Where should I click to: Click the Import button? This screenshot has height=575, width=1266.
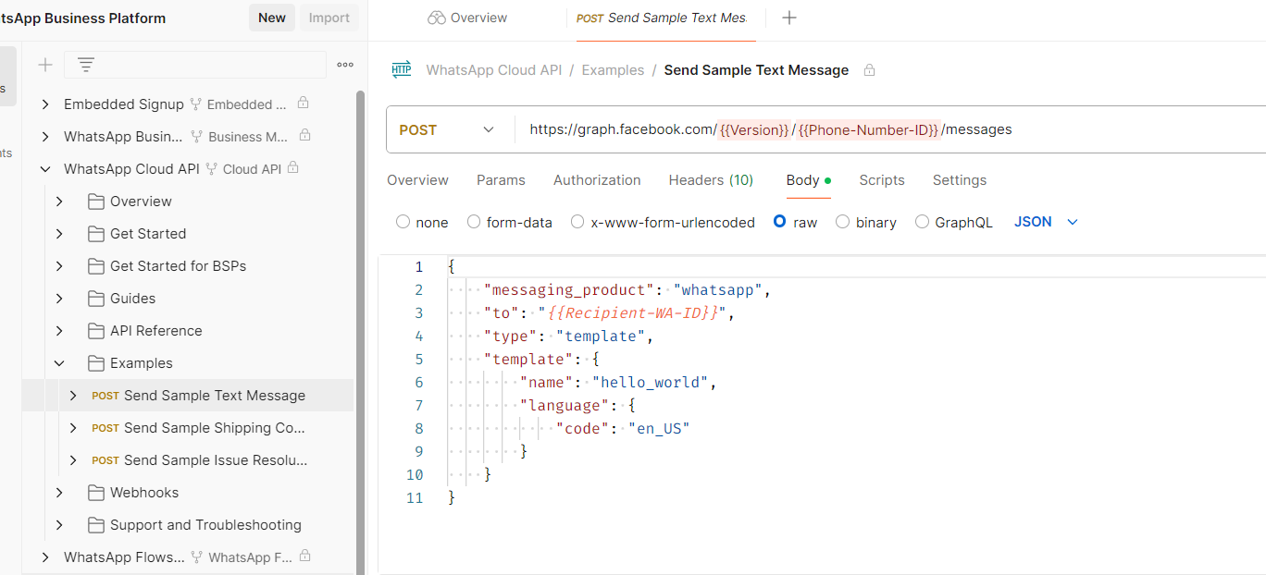point(329,18)
